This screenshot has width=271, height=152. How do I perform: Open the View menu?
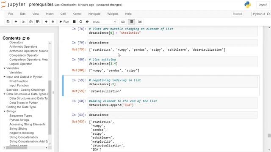[x=36, y=14]
